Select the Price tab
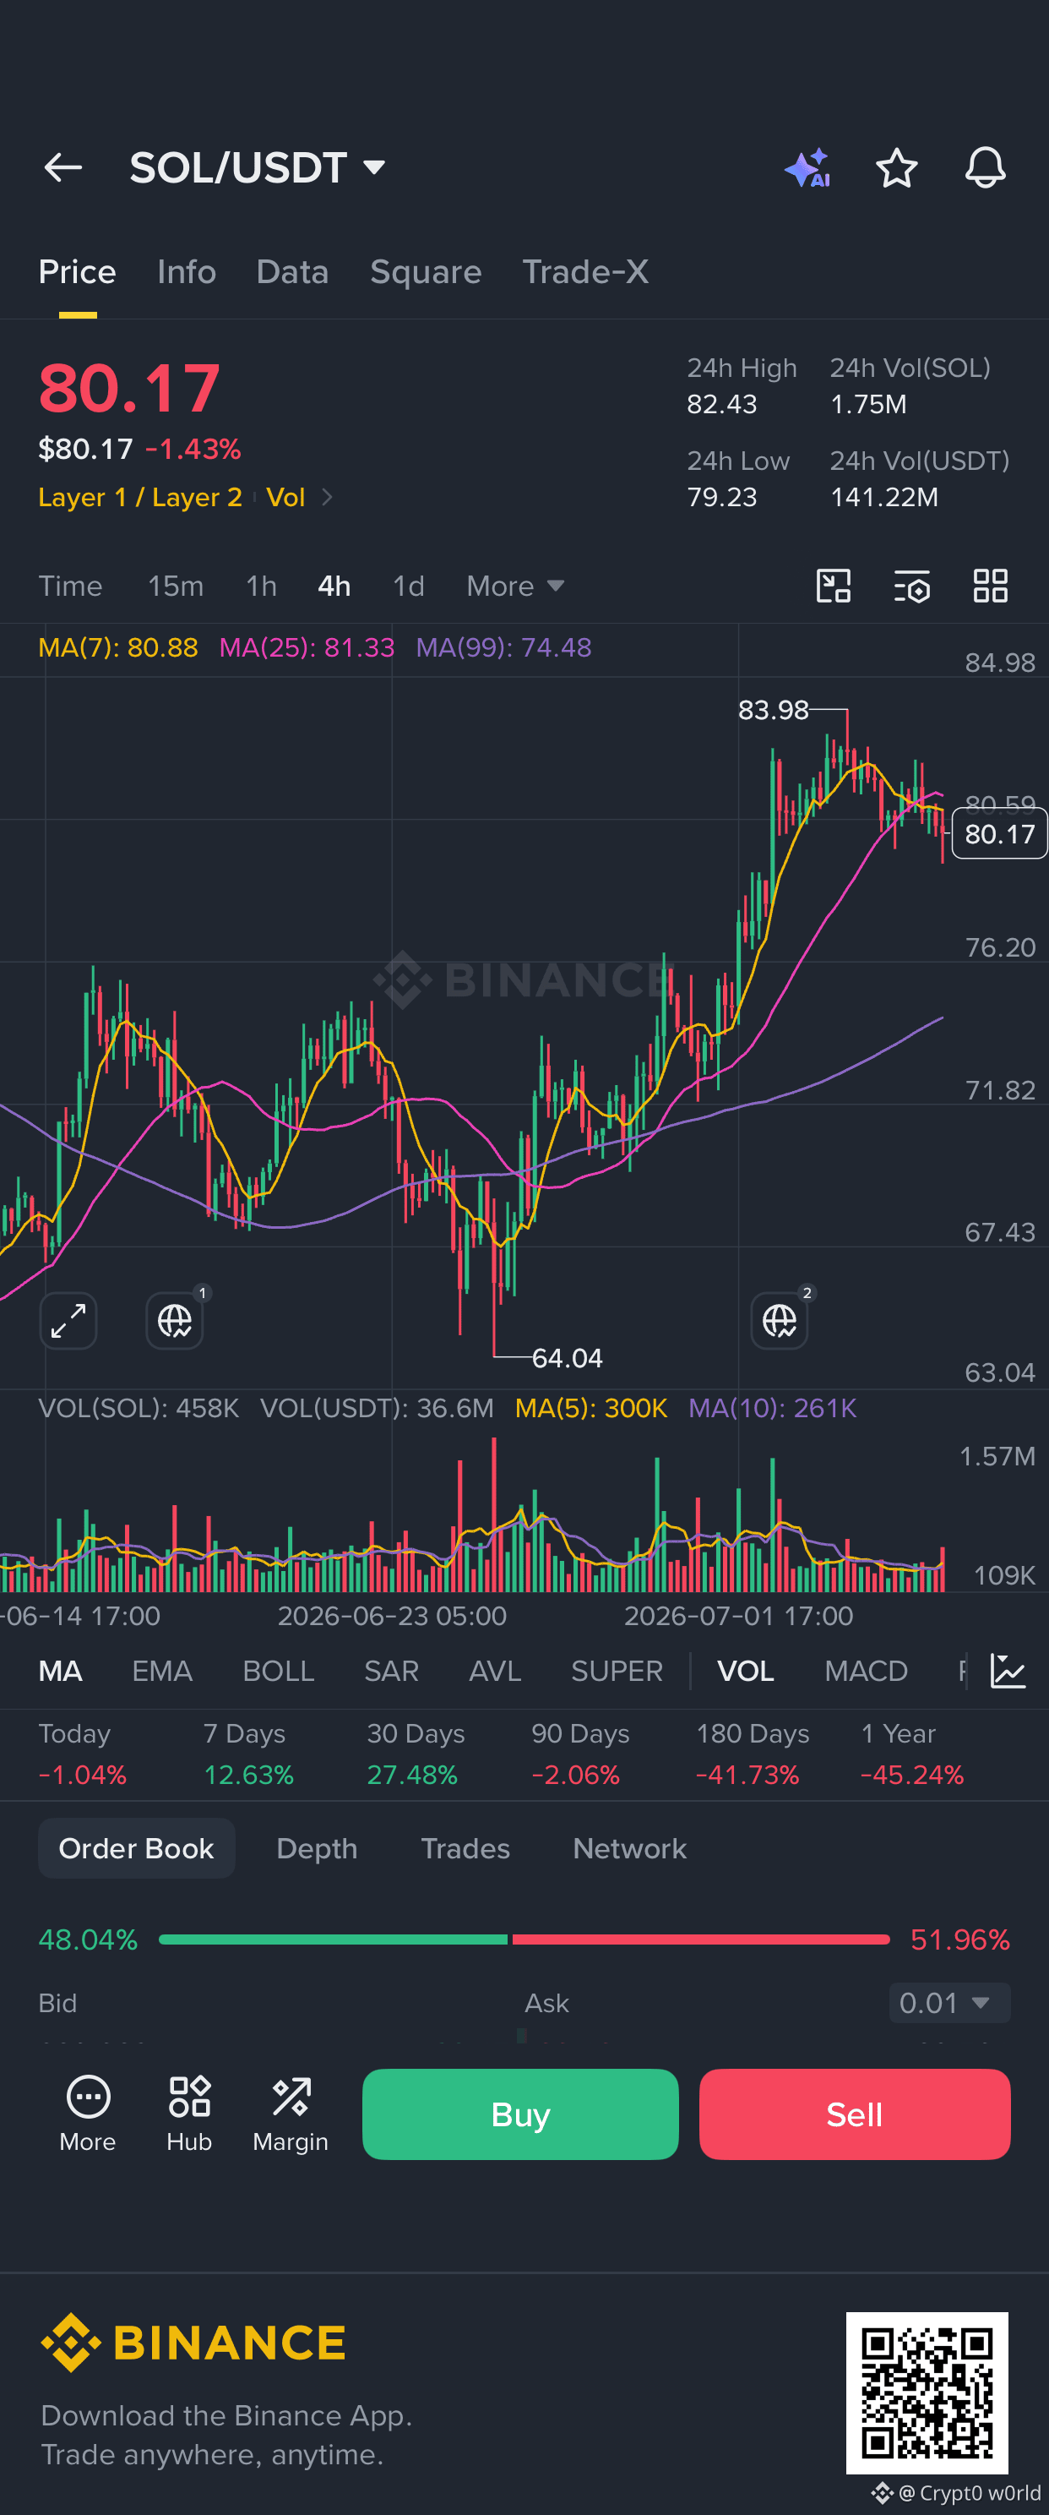Viewport: 1049px width, 2515px height. pyautogui.click(x=77, y=271)
